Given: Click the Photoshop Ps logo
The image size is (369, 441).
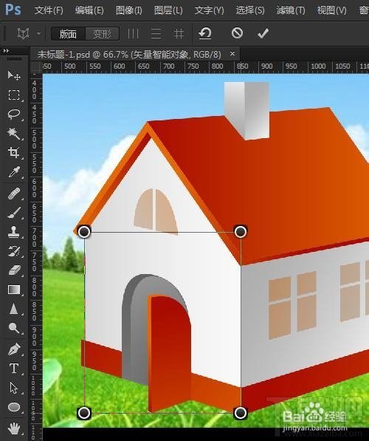Looking at the screenshot, I should click(x=13, y=10).
